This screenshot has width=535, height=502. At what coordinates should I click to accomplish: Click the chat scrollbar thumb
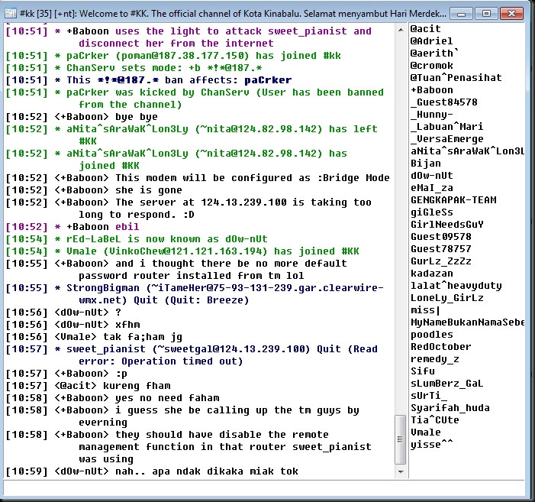[401, 439]
